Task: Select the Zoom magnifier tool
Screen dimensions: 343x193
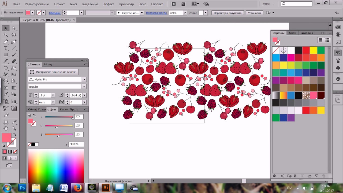Action: pos(14,128)
